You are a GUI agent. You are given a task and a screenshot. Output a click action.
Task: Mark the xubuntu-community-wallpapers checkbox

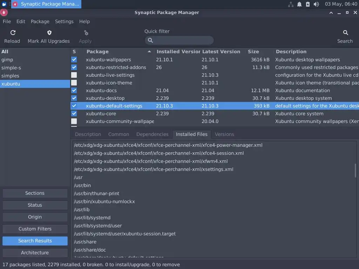click(x=74, y=121)
